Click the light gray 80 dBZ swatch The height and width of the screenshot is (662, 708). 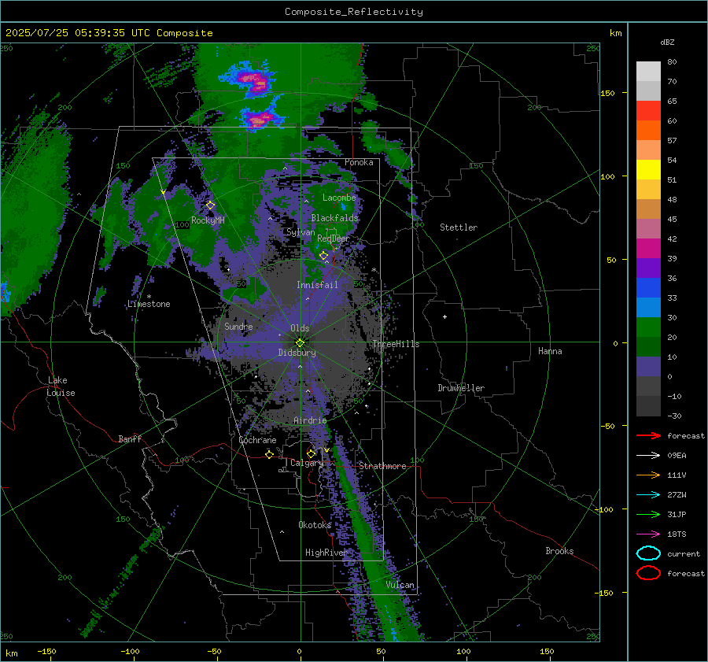(648, 71)
